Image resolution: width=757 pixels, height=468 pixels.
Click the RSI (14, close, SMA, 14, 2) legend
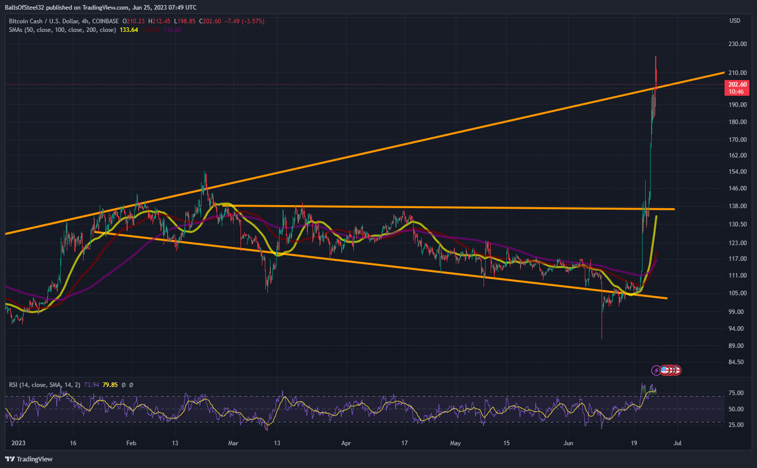tap(45, 385)
